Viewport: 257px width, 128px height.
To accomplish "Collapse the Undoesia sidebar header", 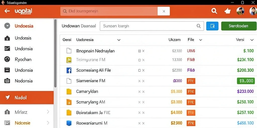I will (7, 26).
